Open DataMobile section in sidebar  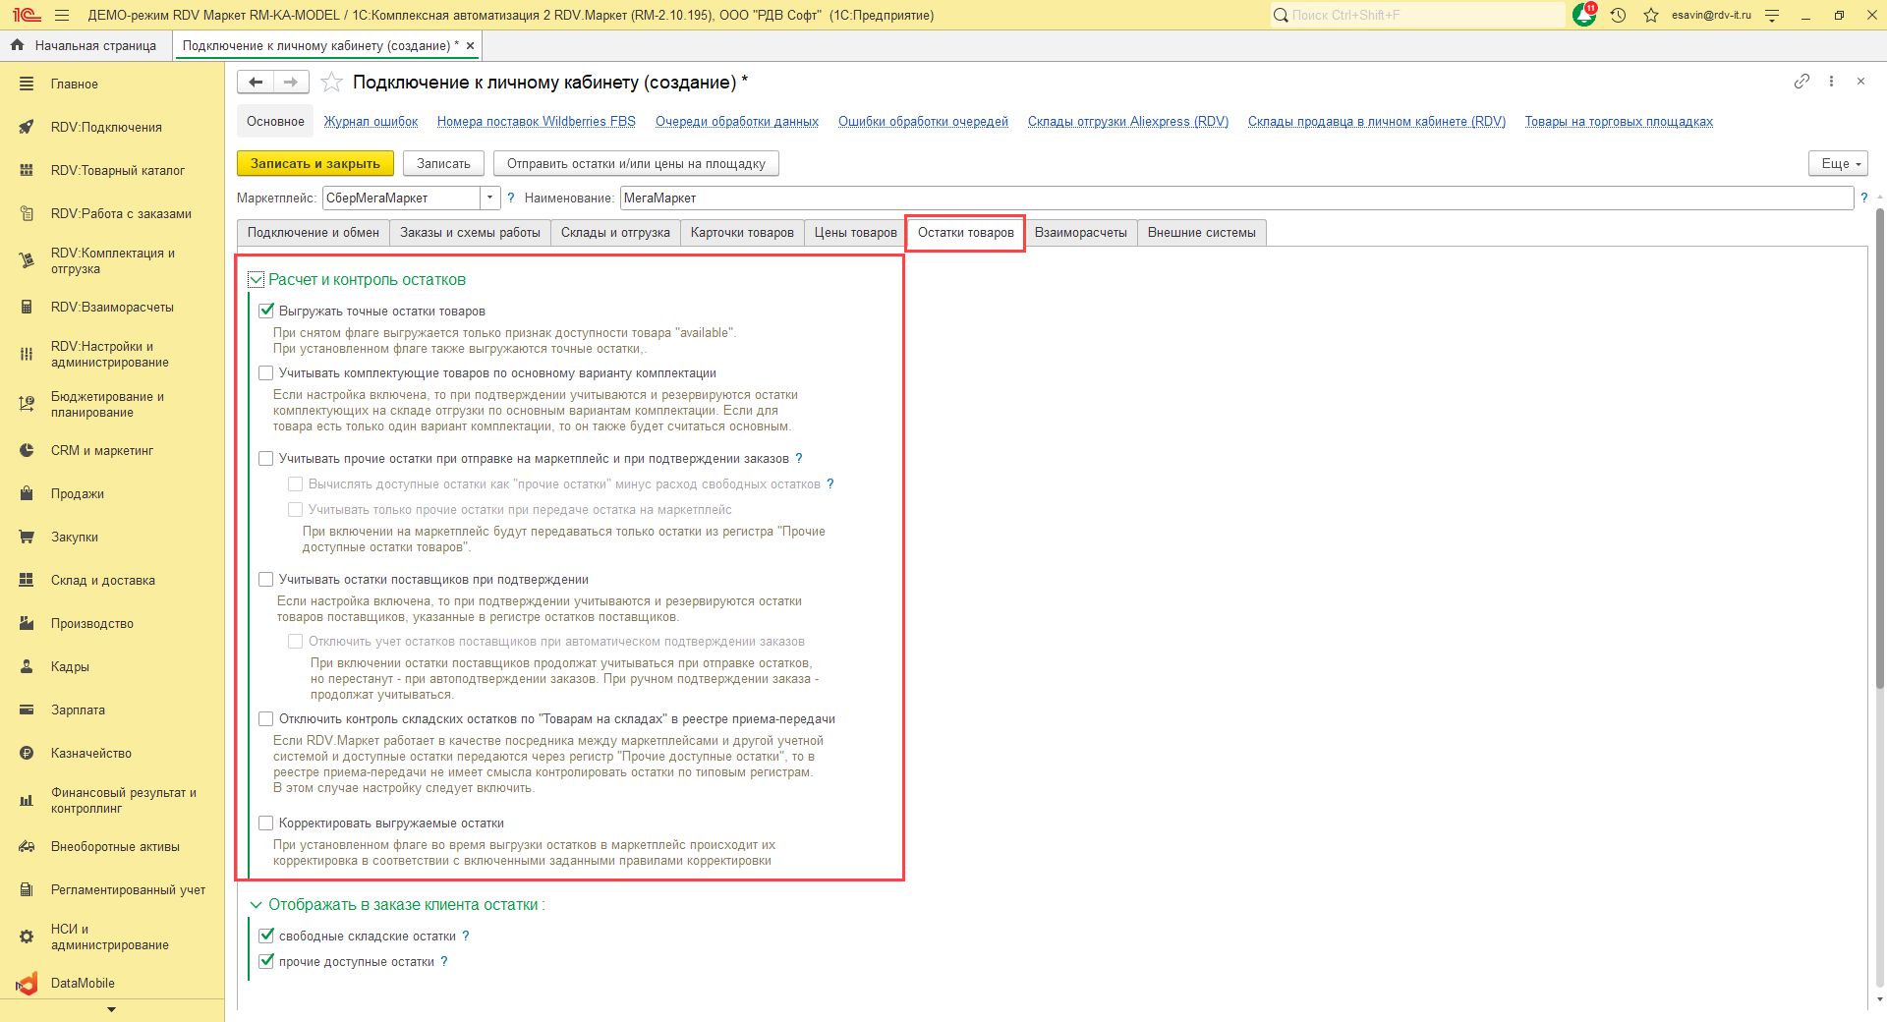pyautogui.click(x=83, y=983)
